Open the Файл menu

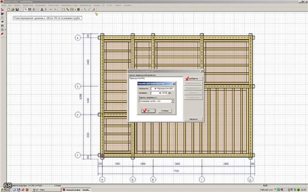coord(3,5)
